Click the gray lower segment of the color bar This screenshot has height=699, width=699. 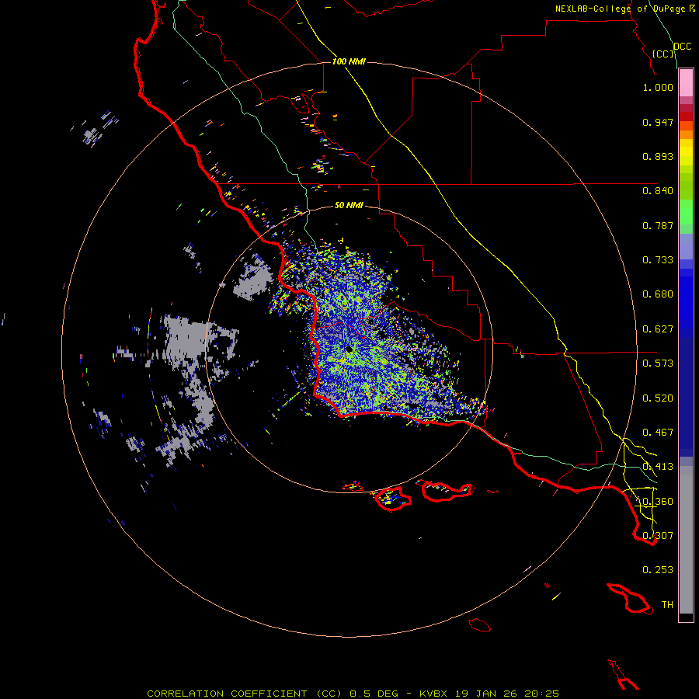tap(686, 540)
